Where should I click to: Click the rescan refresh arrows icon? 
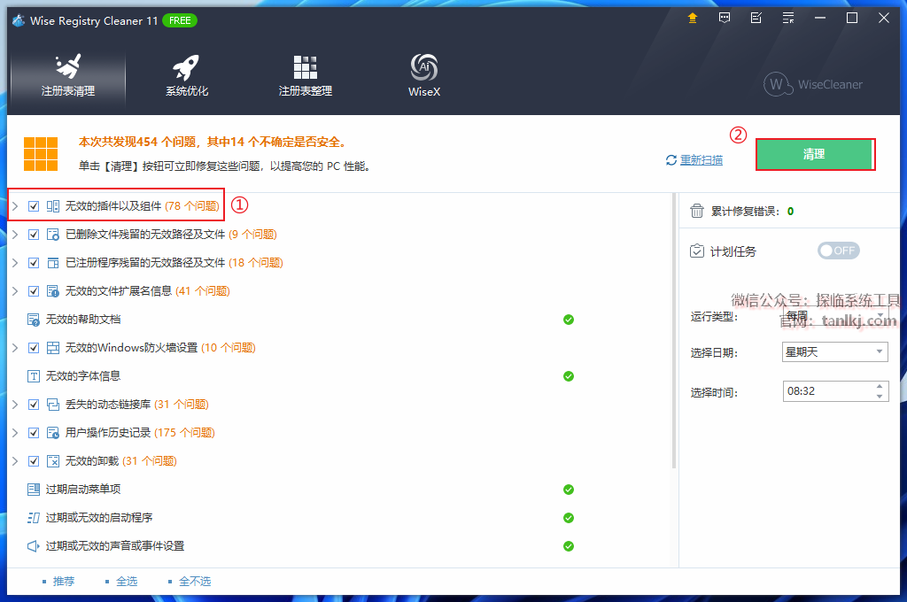[x=671, y=160]
